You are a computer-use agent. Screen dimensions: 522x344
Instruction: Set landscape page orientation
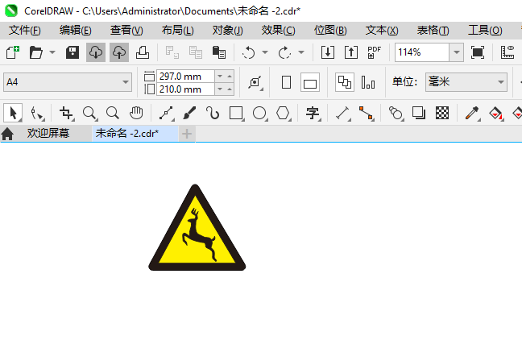pyautogui.click(x=310, y=82)
